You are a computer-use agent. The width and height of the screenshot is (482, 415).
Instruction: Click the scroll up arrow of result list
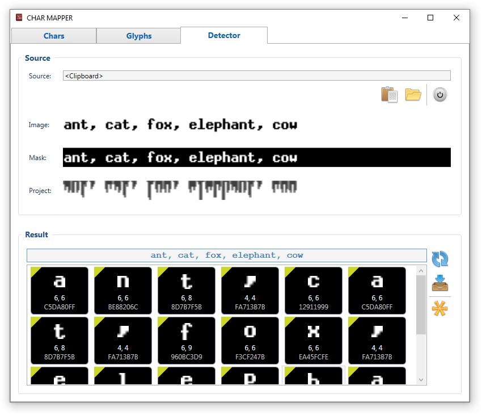click(421, 271)
